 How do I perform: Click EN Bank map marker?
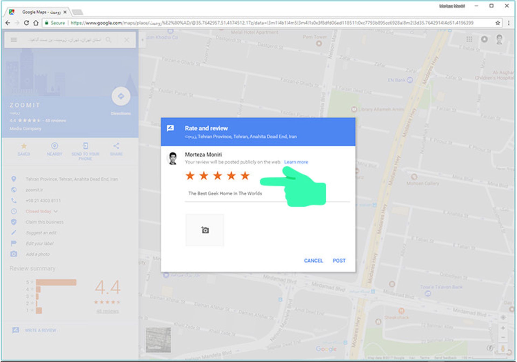[410, 80]
